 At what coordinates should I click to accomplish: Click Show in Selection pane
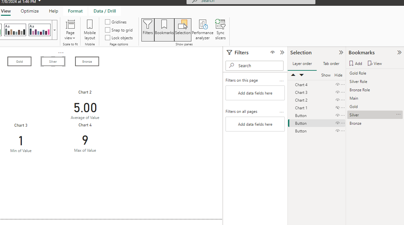(x=326, y=75)
